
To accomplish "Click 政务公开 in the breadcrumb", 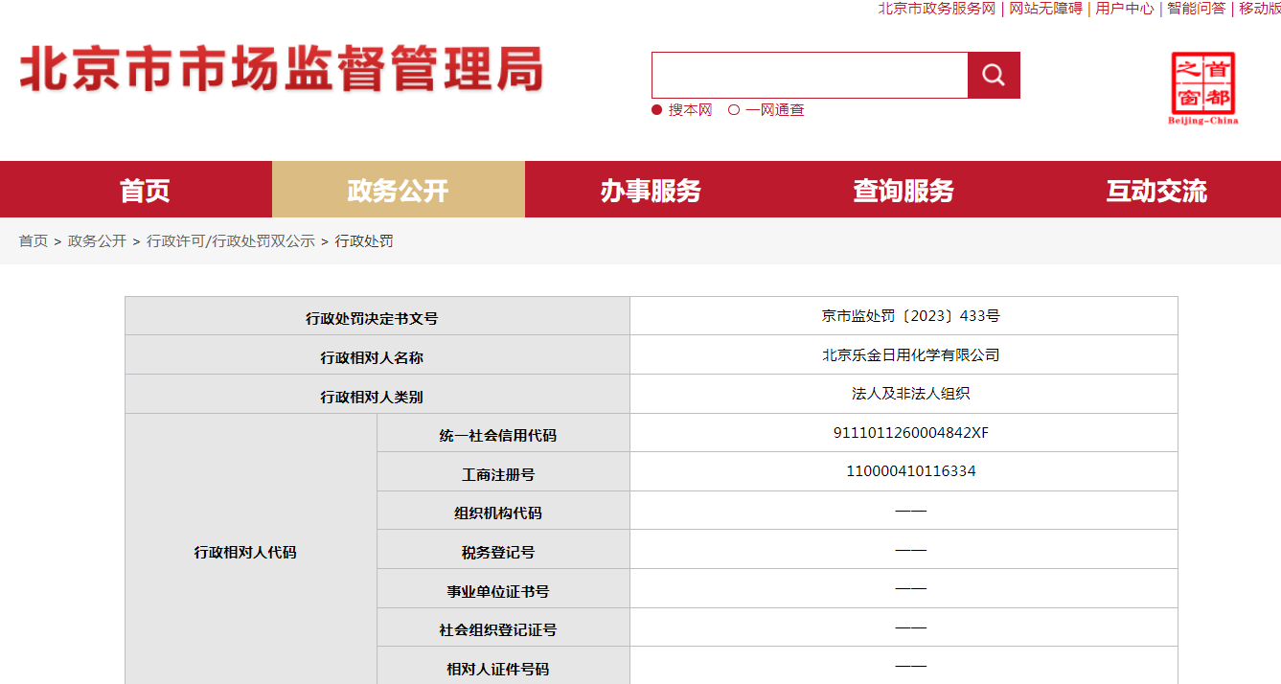I will coord(97,241).
